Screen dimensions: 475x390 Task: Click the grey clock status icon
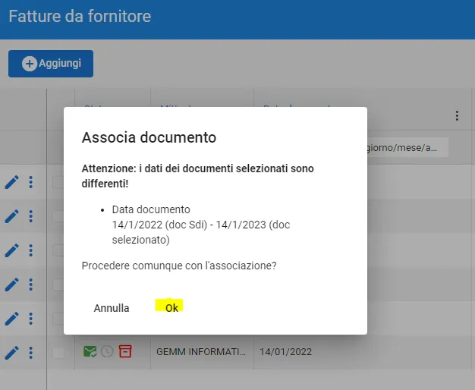pyautogui.click(x=107, y=351)
